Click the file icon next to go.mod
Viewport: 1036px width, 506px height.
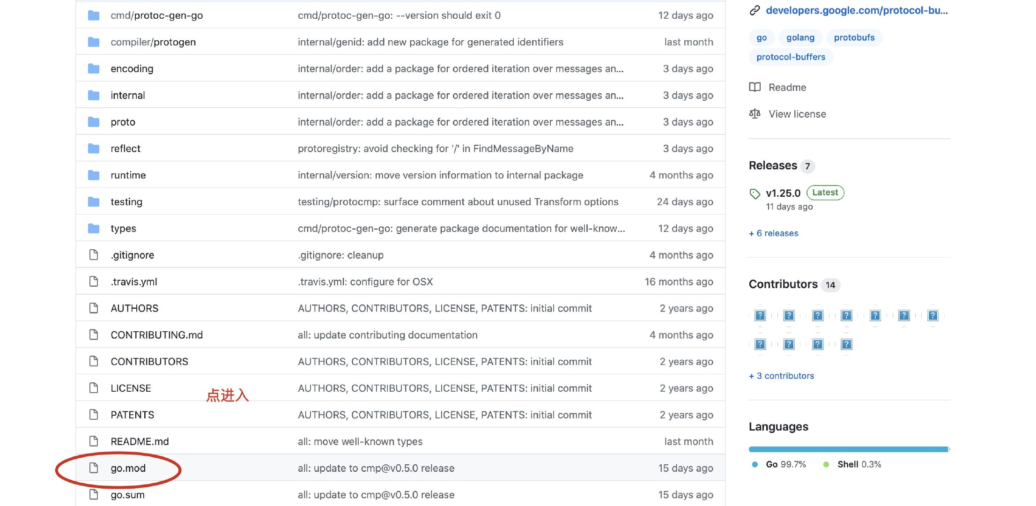94,468
